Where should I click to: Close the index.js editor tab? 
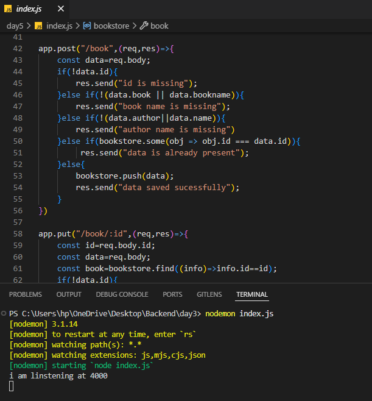tap(61, 9)
